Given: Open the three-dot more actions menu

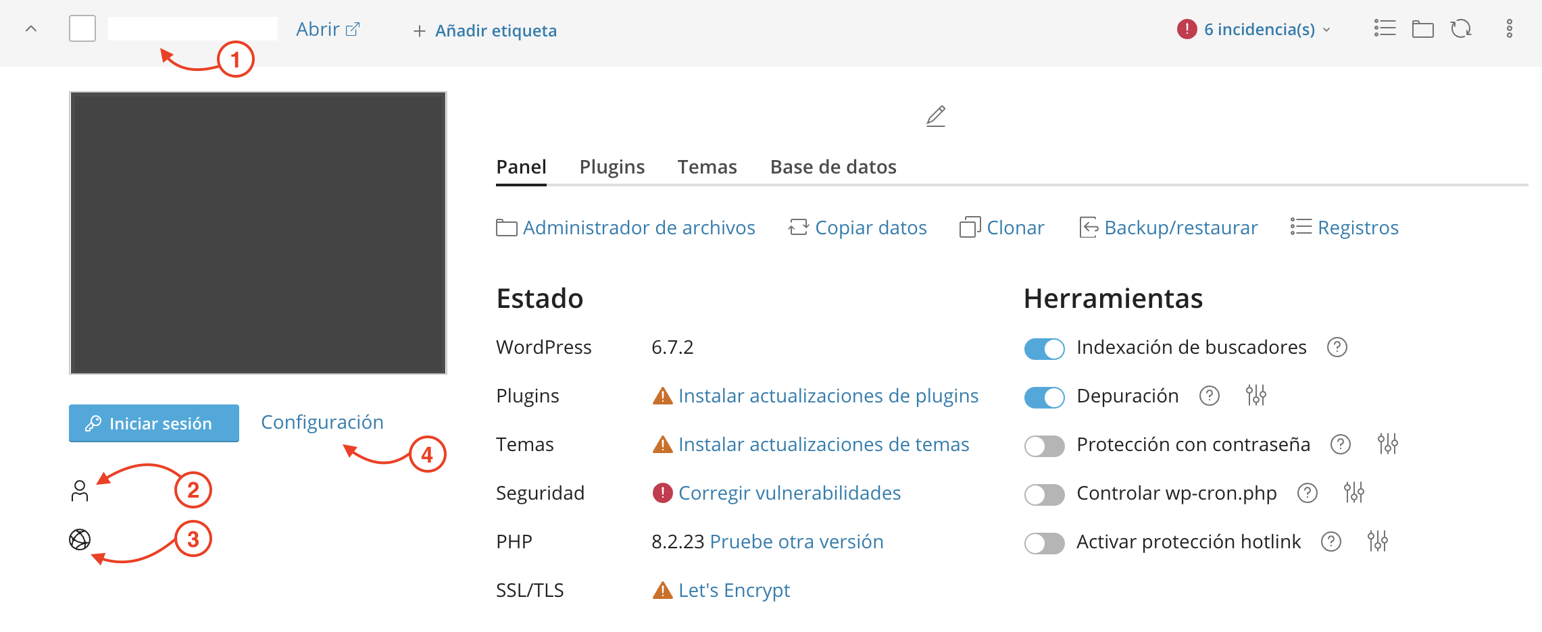Looking at the screenshot, I should [1510, 28].
